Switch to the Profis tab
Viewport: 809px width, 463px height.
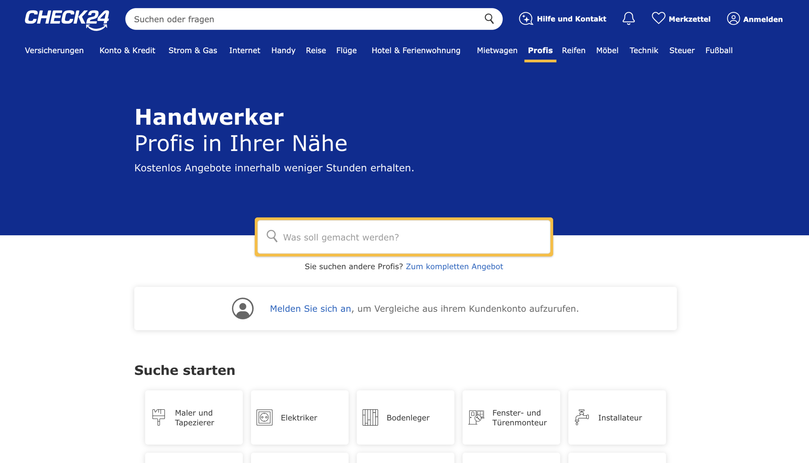click(540, 50)
